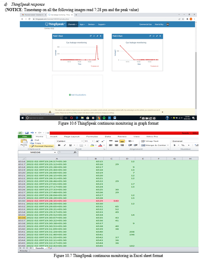The width and height of the screenshot is (207, 260).
Task: Remove Field 1 Chart with its X icon
Action: tap(101, 36)
